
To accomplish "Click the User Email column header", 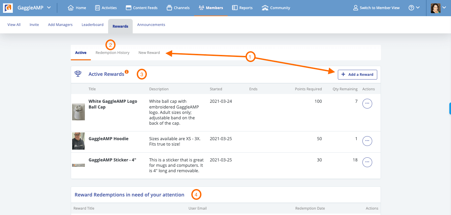I will click(x=198, y=208).
